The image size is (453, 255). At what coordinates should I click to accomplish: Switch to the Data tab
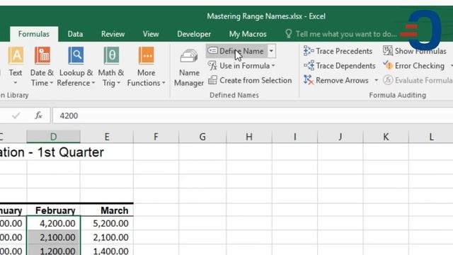[75, 34]
